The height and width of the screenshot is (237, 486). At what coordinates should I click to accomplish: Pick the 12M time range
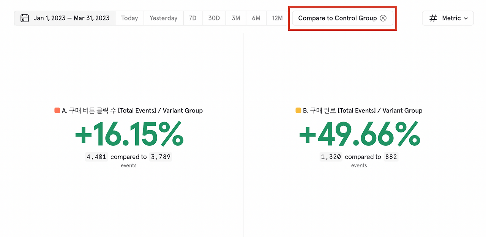pos(277,18)
